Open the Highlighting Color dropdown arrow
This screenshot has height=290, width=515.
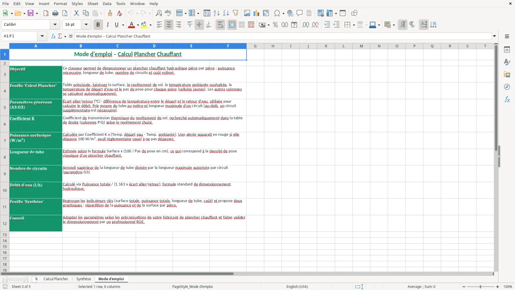pyautogui.click(x=150, y=25)
